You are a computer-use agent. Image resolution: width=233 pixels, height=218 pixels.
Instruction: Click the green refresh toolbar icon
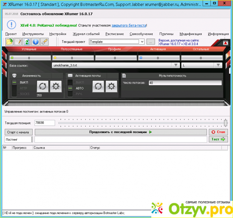coord(27,42)
